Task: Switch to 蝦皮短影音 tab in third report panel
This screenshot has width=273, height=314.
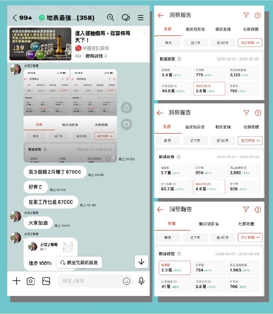Action: pos(209,224)
